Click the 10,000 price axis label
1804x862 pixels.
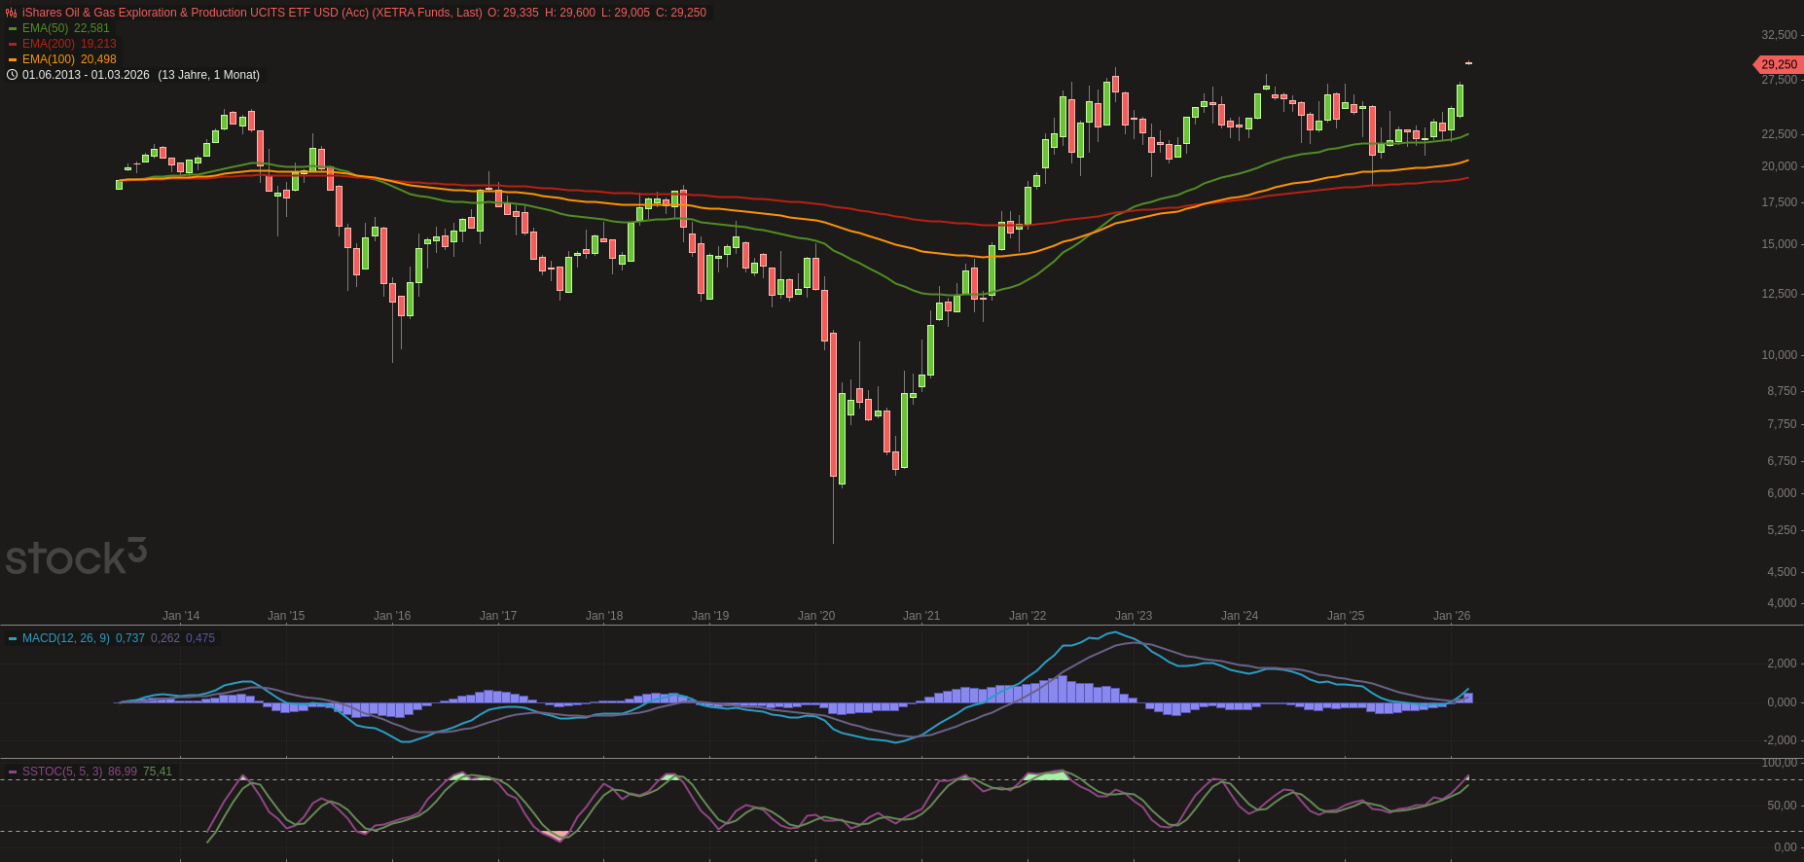(1779, 355)
